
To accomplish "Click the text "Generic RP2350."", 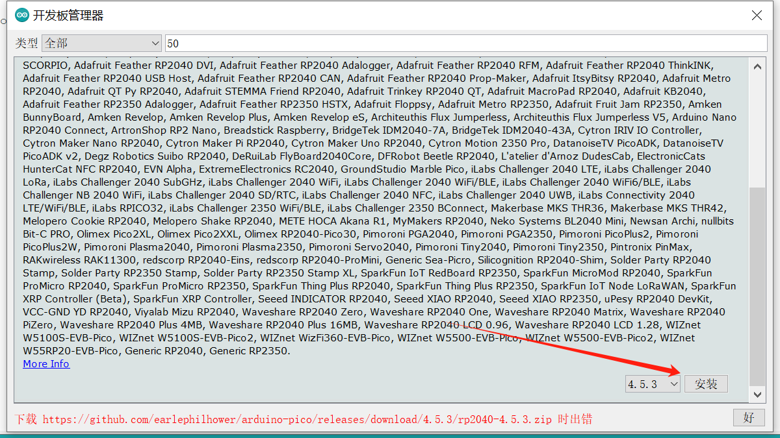I will tap(250, 351).
